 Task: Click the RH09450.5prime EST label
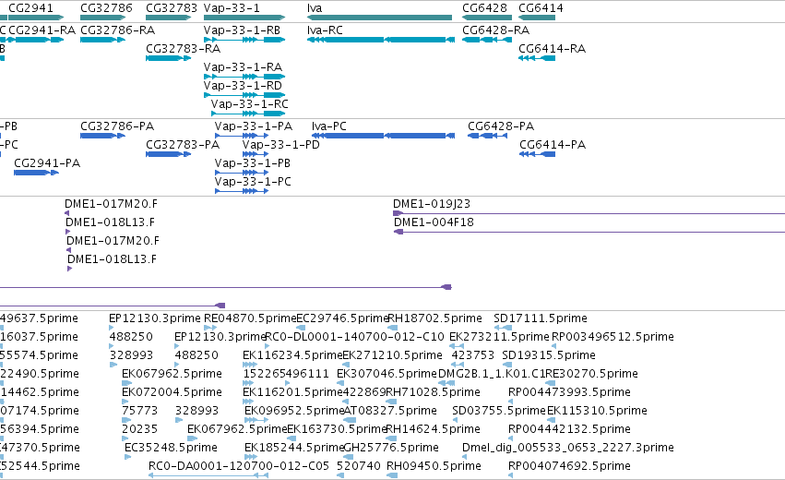[434, 466]
